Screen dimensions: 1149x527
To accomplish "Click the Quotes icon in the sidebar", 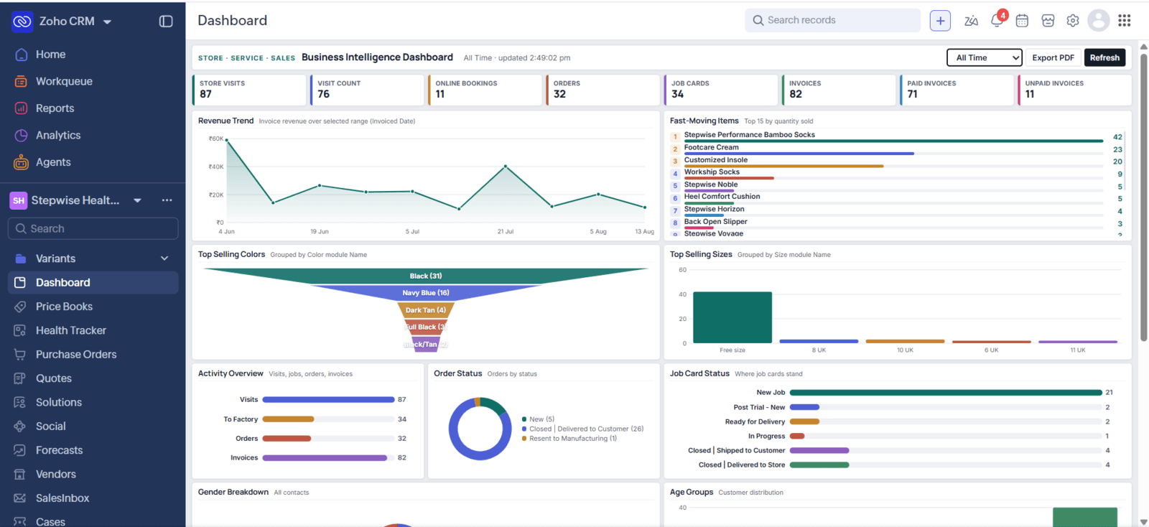I will click(x=20, y=378).
